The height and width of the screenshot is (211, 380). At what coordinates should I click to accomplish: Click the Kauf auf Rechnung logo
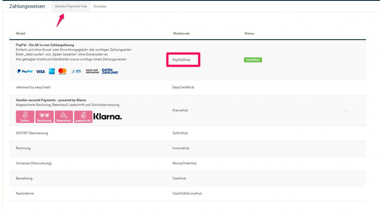click(92, 71)
